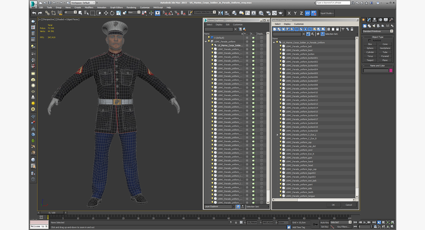Open the Create Selection Set dropdown
This screenshot has height=230, width=425.
point(205,12)
